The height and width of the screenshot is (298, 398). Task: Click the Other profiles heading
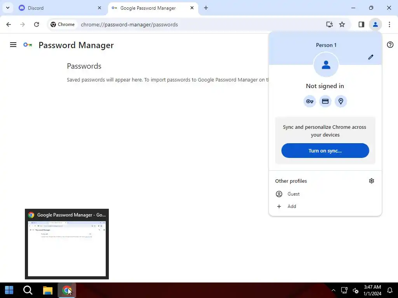tap(291, 181)
